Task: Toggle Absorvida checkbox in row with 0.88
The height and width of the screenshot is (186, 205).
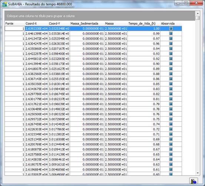Action: (x=171, y=74)
